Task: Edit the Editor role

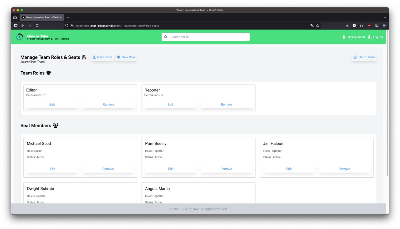Action: (52, 105)
